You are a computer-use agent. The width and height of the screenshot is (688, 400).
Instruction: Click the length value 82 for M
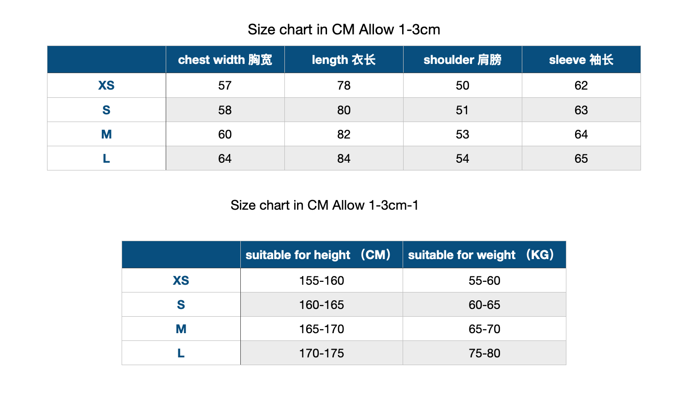[344, 134]
